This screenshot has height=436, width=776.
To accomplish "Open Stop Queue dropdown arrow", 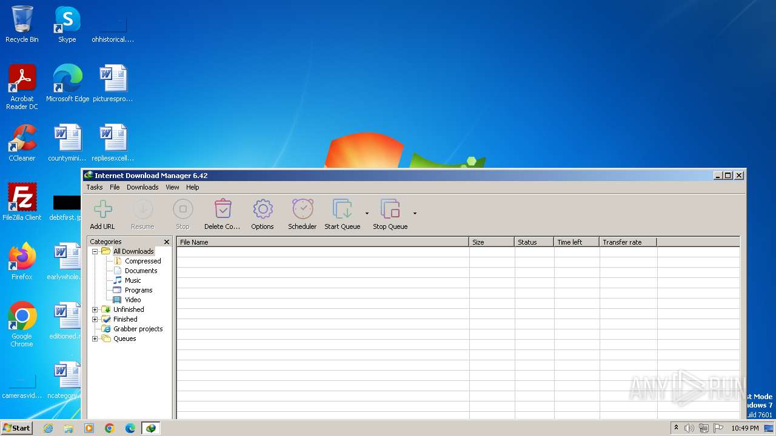I will point(415,213).
